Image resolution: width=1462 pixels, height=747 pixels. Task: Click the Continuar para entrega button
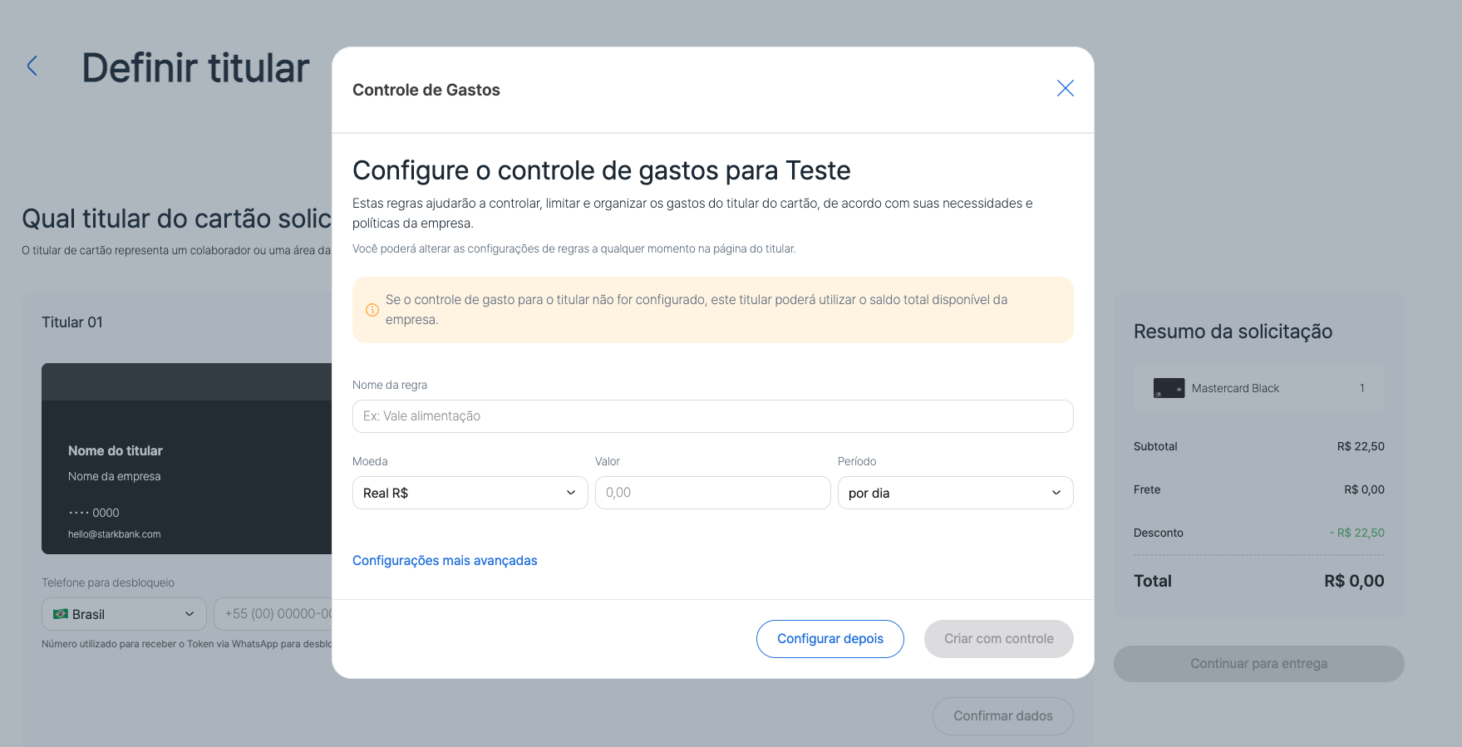click(x=1258, y=664)
